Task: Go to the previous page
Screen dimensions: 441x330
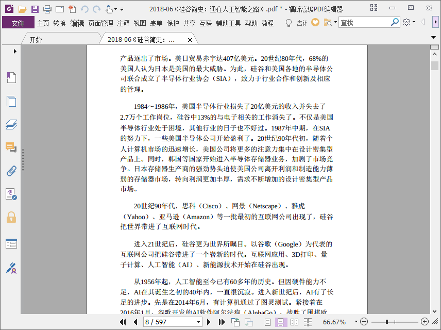Action: tap(135, 322)
